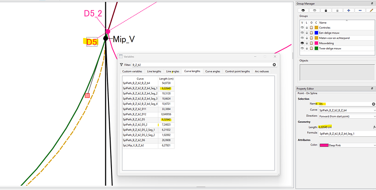376x190 pixels.
Task: Click the lock all groups button
Action: [325, 10]
